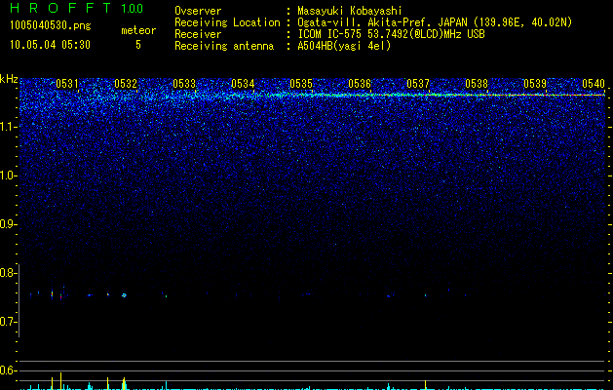Click the meteor label

coord(138,30)
